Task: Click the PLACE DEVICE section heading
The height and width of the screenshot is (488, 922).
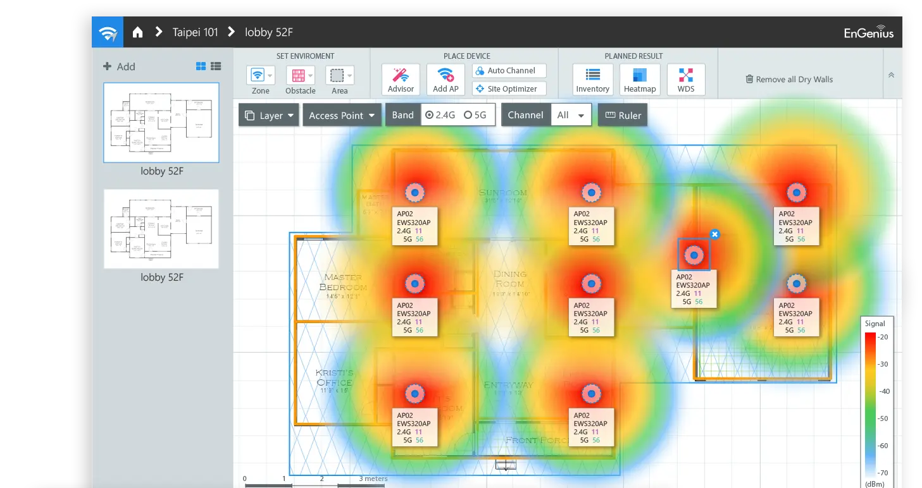Action: coord(467,56)
